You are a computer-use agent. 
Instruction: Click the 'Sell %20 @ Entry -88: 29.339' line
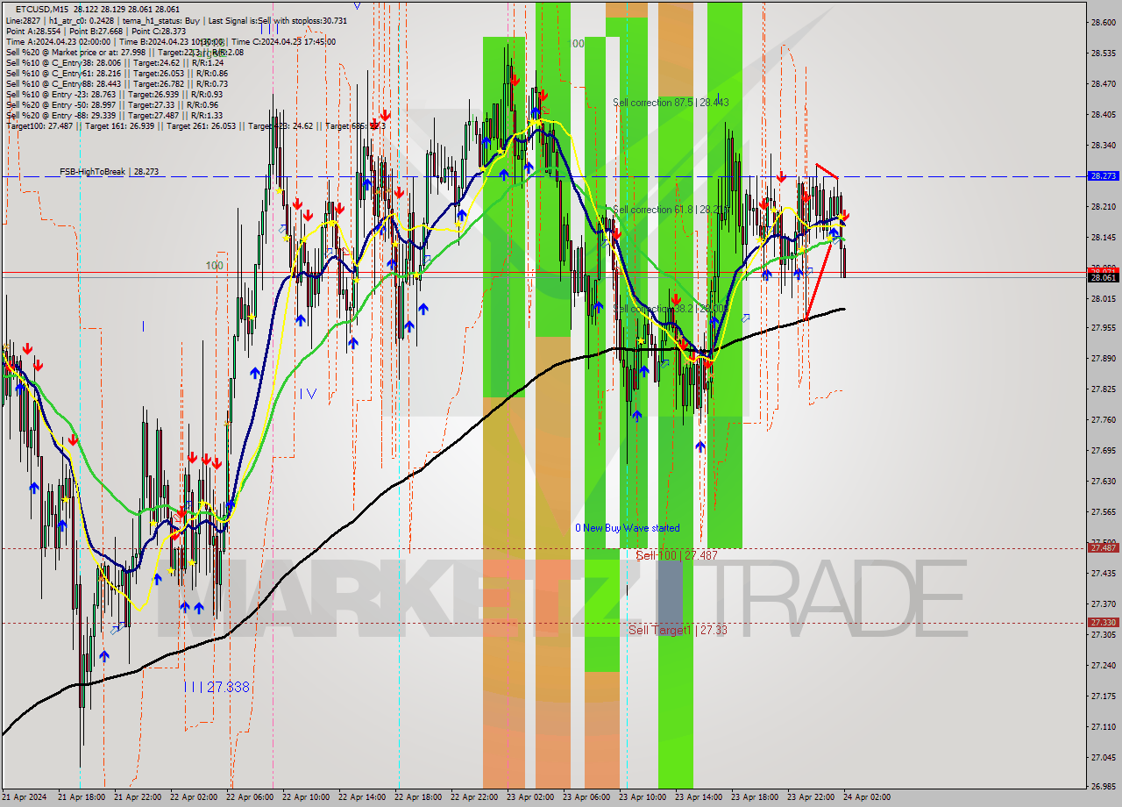(x=114, y=115)
